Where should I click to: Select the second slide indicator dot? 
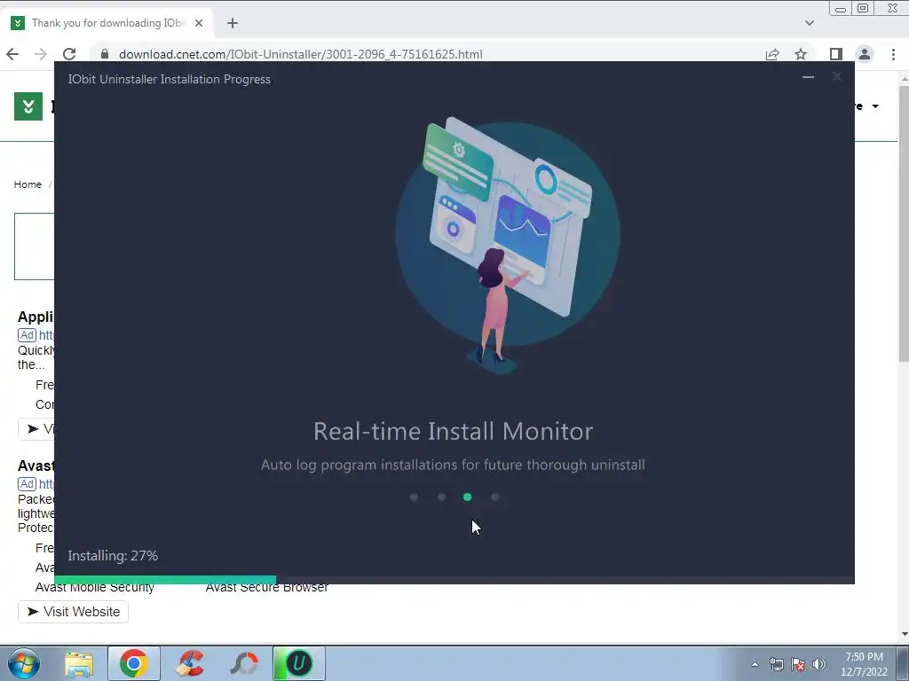pos(442,497)
